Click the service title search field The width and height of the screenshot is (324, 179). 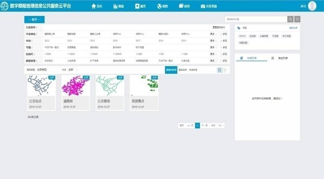point(256,19)
